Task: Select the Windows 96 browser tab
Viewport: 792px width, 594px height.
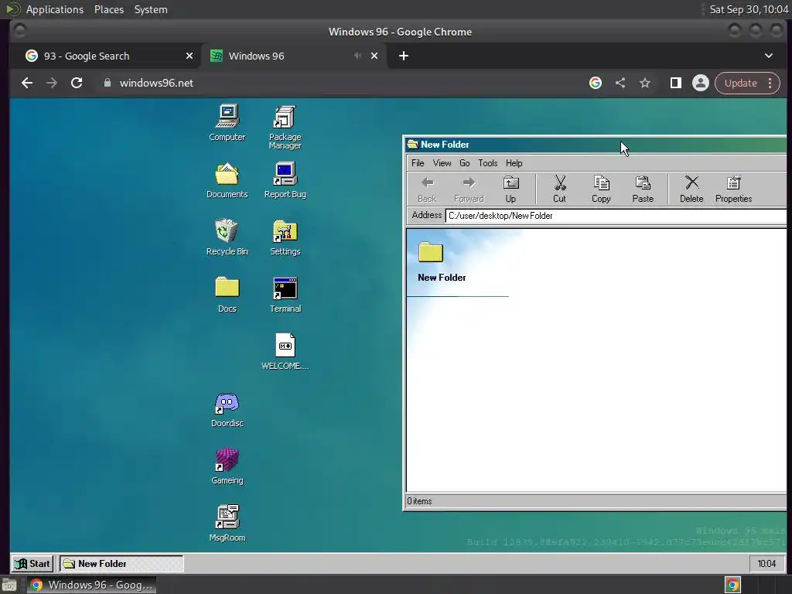Action: pos(294,56)
